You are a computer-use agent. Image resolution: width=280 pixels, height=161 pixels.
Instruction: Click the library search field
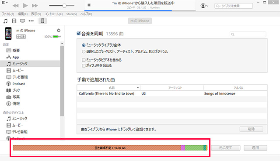(x=234, y=6)
